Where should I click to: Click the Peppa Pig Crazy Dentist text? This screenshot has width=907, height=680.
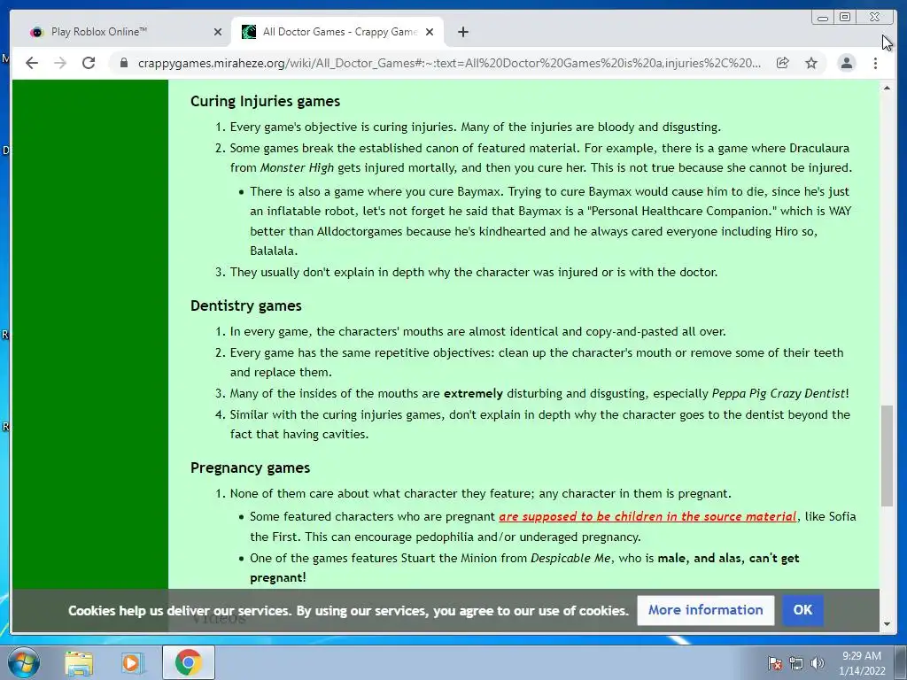778,394
